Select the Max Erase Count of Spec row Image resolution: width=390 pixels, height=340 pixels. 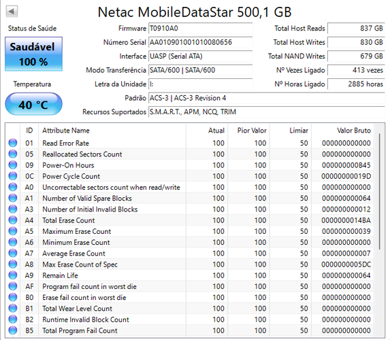tap(190, 265)
